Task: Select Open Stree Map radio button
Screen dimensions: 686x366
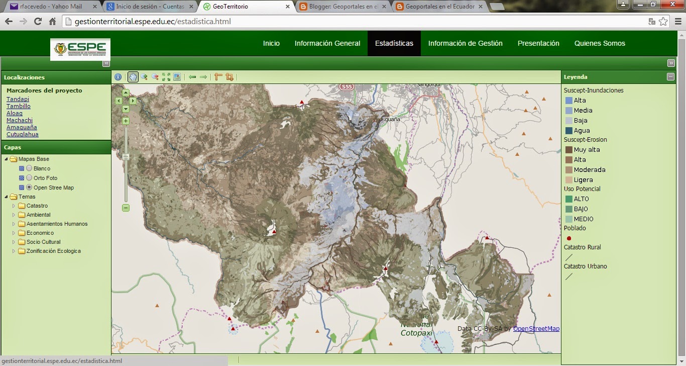Action: (x=29, y=188)
